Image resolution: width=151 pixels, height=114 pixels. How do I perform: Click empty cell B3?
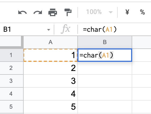coord(105,81)
